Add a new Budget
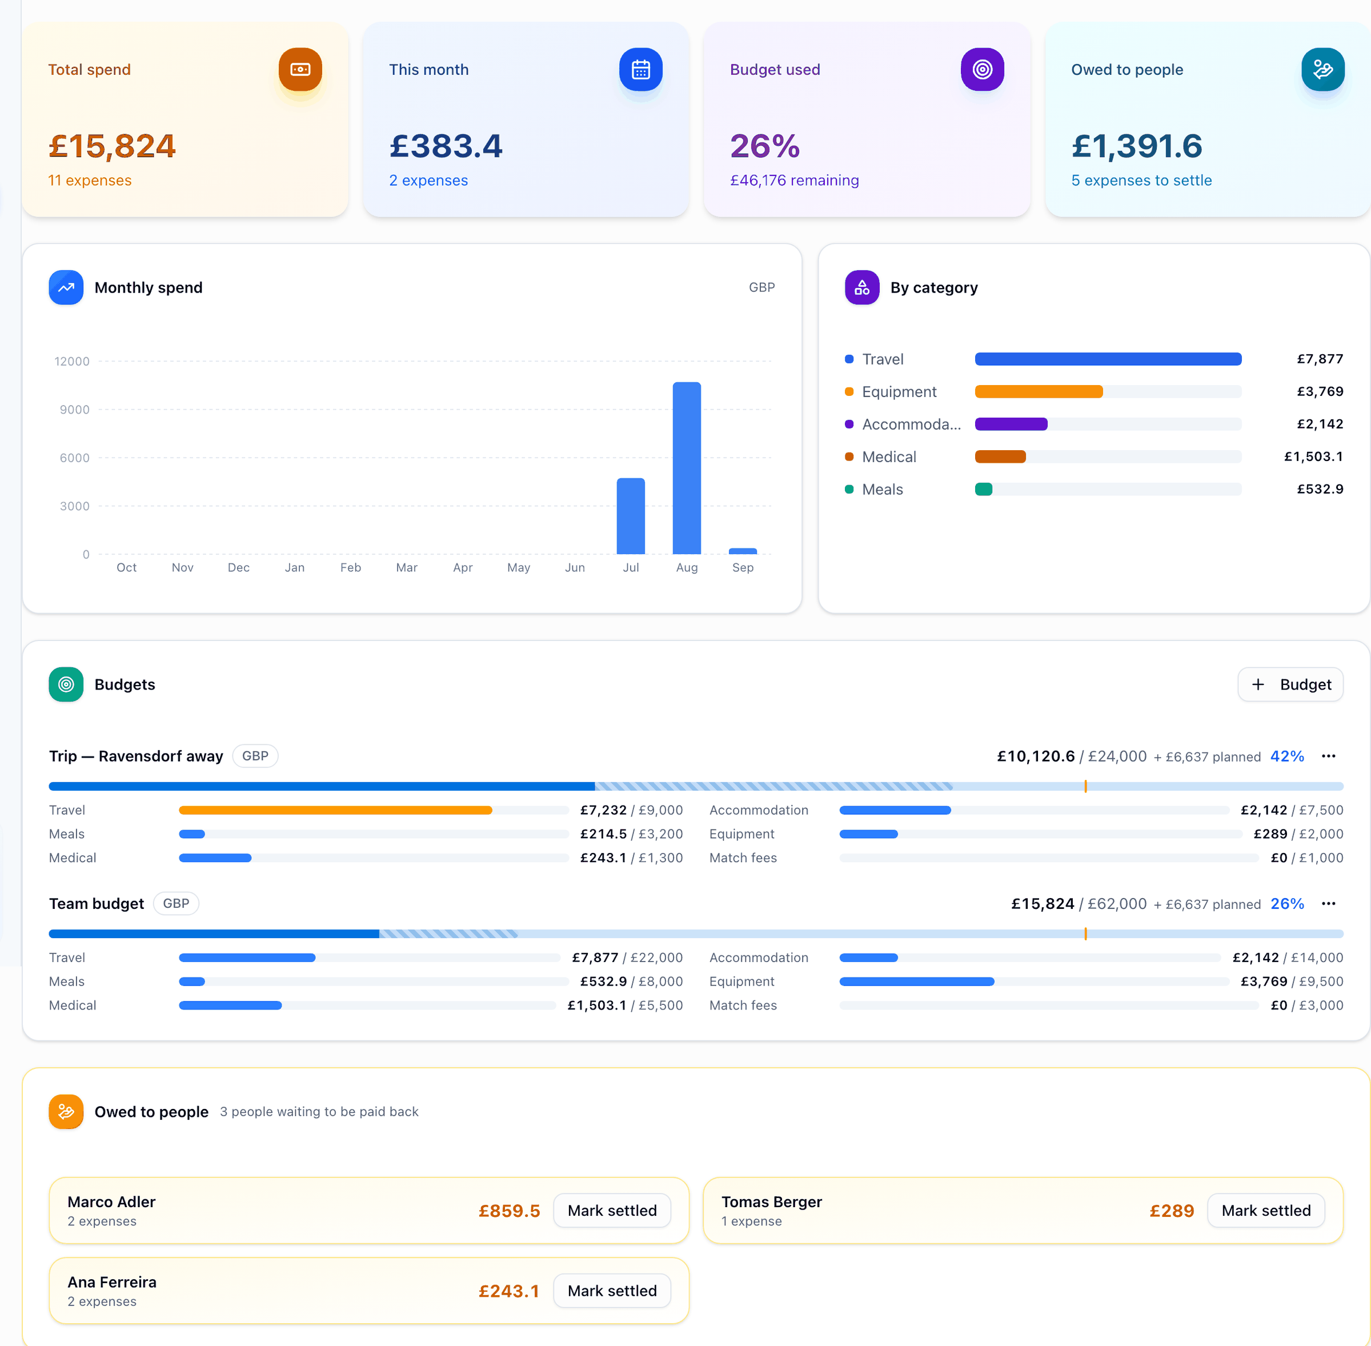The image size is (1371, 1346). pos(1290,684)
